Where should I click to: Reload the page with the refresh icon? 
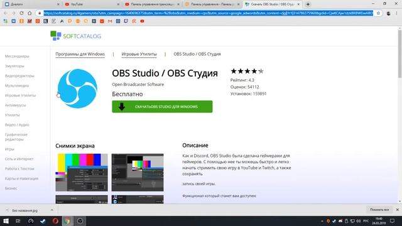coord(21,13)
